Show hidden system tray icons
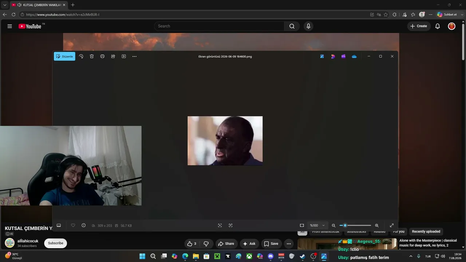466x262 pixels. point(411,256)
